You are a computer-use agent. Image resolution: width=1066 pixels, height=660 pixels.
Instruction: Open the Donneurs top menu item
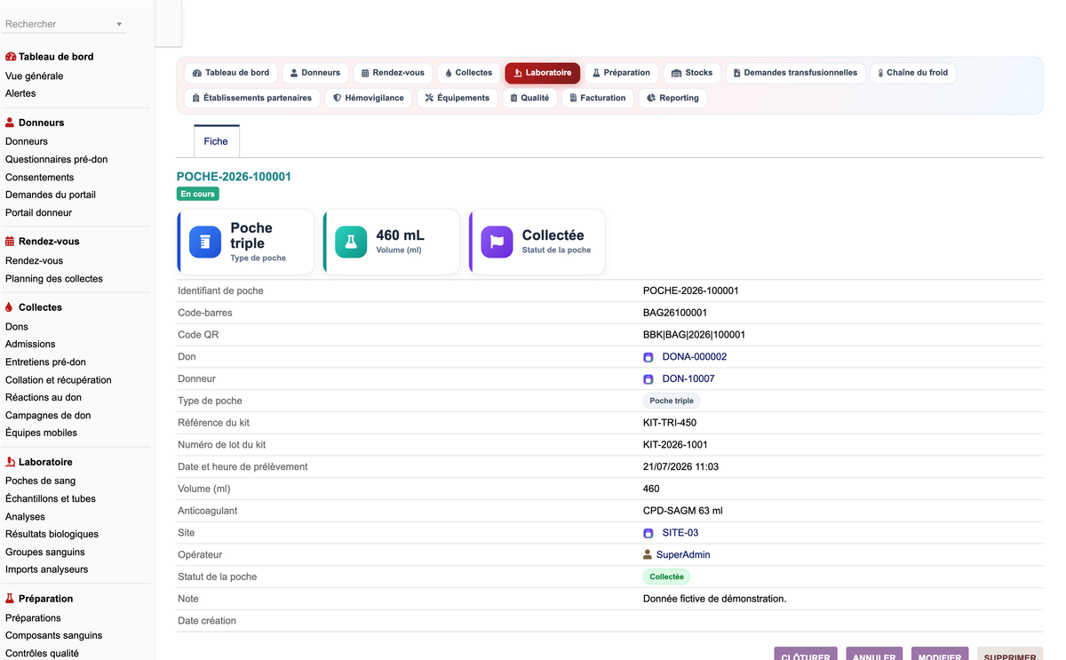[315, 73]
